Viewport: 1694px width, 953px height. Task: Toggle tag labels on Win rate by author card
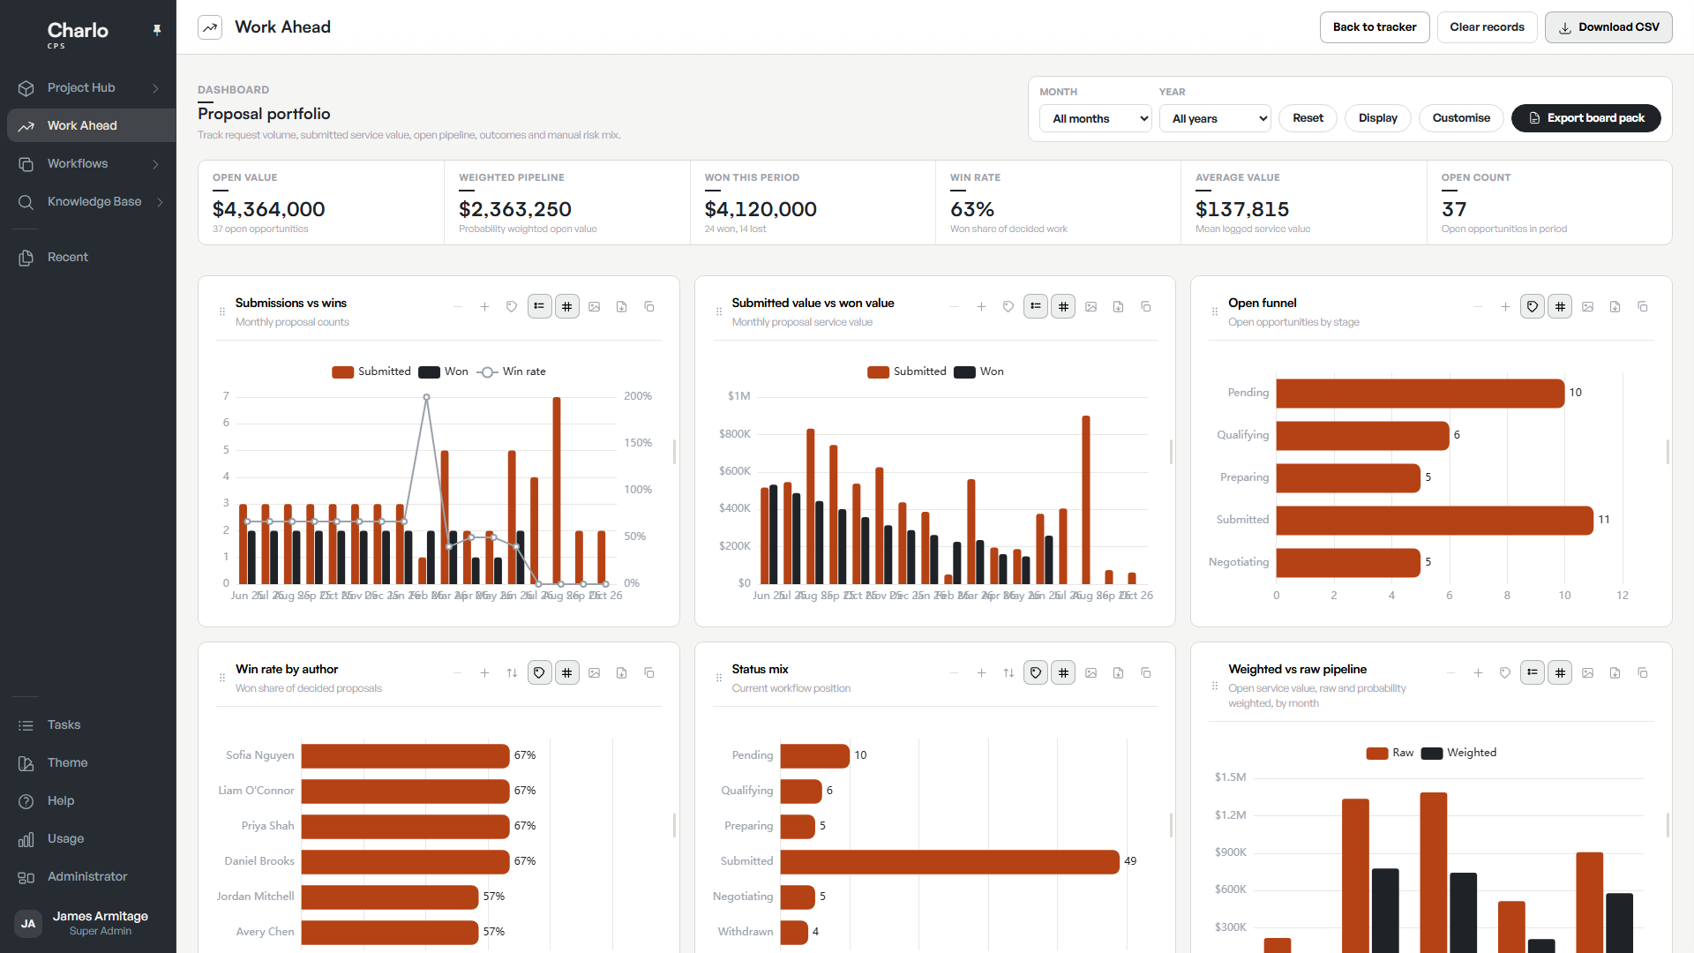[539, 673]
